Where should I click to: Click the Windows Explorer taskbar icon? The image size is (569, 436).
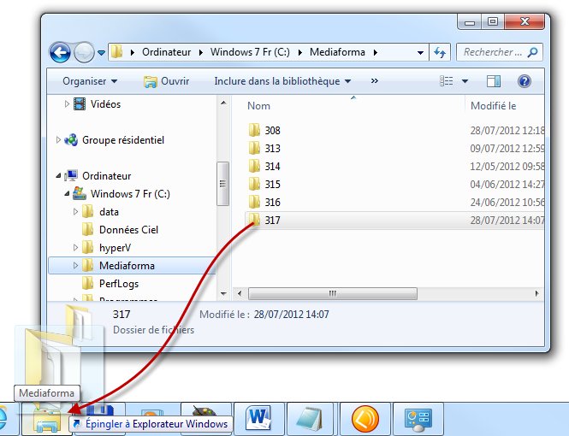(45, 420)
